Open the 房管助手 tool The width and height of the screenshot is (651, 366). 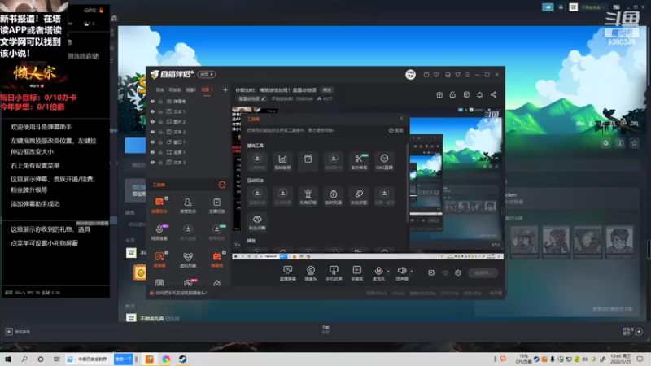(x=188, y=205)
